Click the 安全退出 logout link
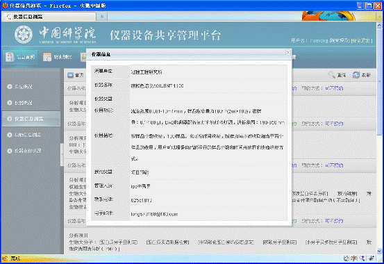Screen dimensions: 384x264 click(x=362, y=41)
